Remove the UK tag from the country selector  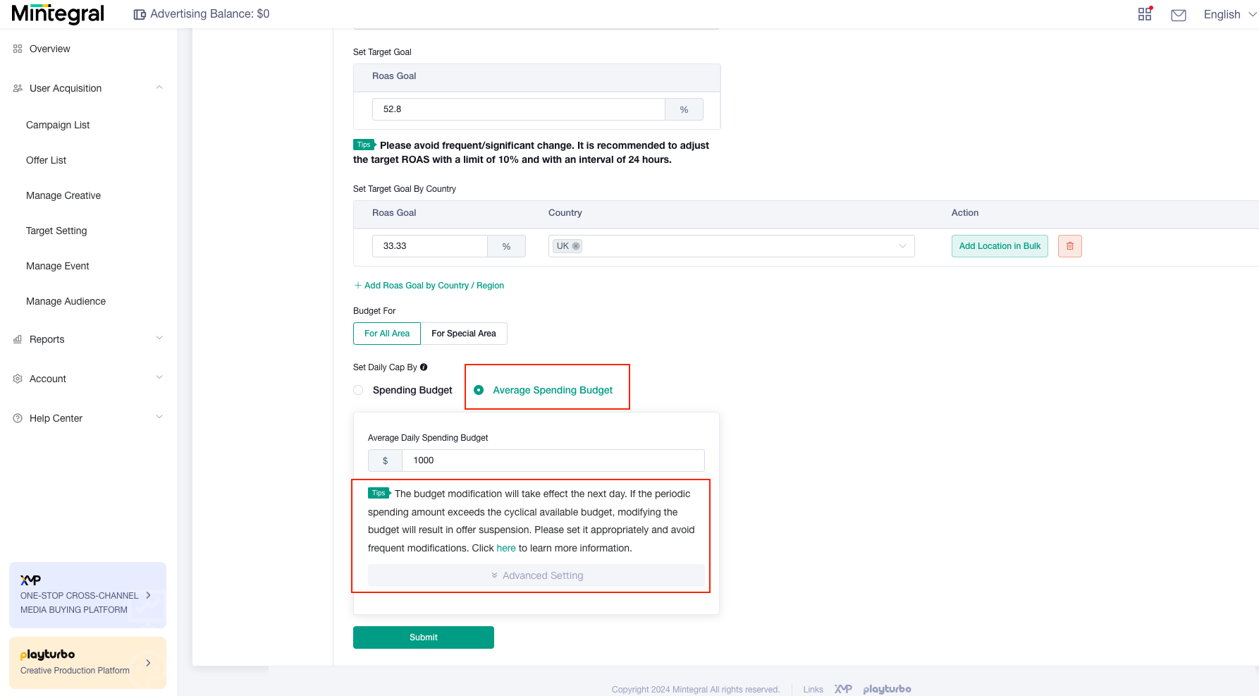tap(576, 245)
